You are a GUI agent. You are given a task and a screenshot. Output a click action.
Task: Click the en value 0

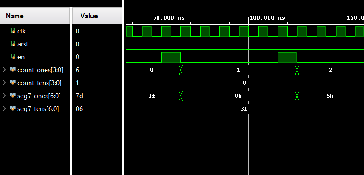(77, 57)
